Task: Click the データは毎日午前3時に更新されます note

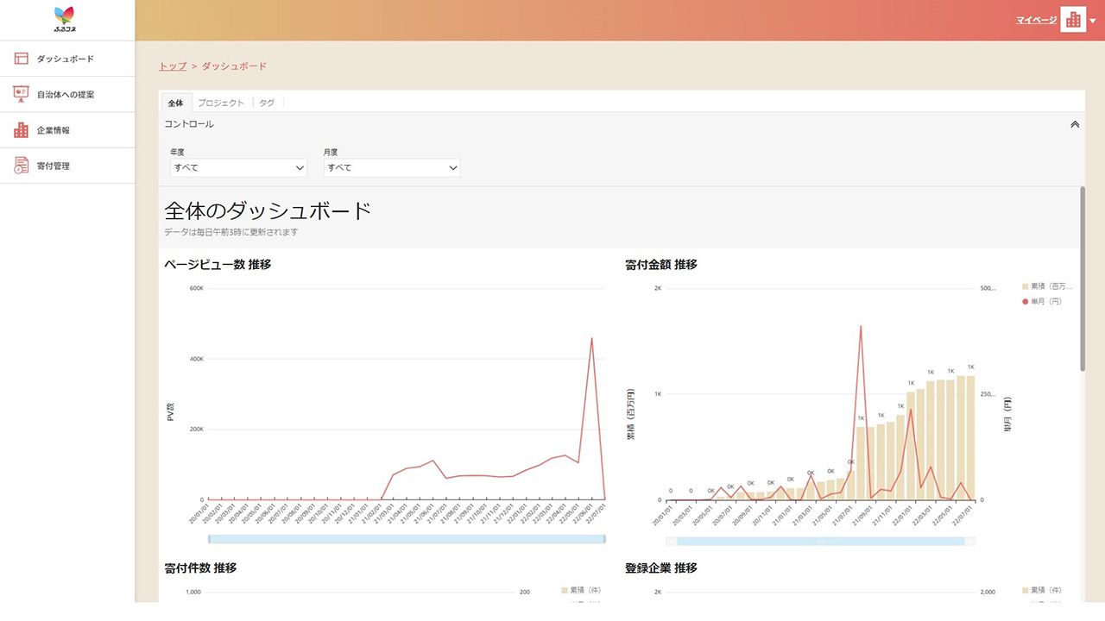Action: (231, 232)
